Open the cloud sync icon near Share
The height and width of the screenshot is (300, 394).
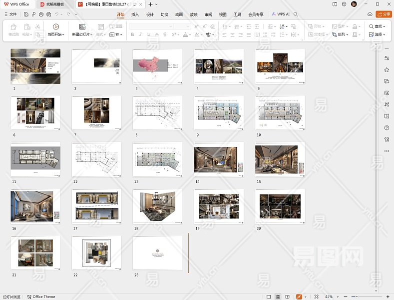pos(370,14)
